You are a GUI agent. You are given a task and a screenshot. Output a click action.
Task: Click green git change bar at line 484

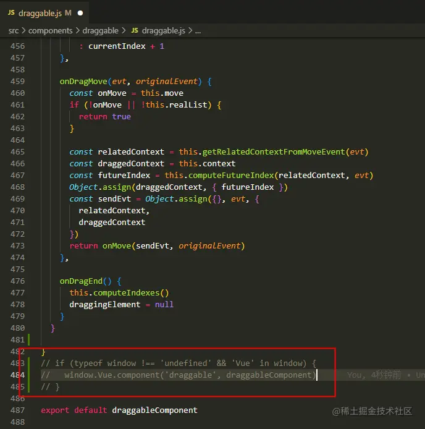coord(28,375)
